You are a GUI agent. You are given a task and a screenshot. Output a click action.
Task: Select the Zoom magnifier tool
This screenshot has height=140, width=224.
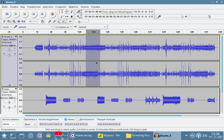(x=62, y=17)
